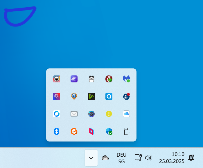Click the Bluetooth tray icon
Viewport: 203px width, 168px height.
[57, 131]
